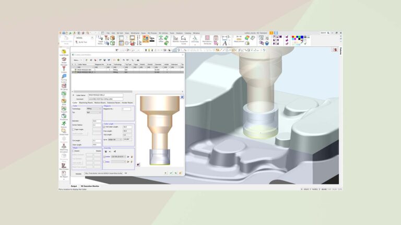Click the green checkmark to confirm cutter
Screen dimensions: 401x225
point(171,173)
